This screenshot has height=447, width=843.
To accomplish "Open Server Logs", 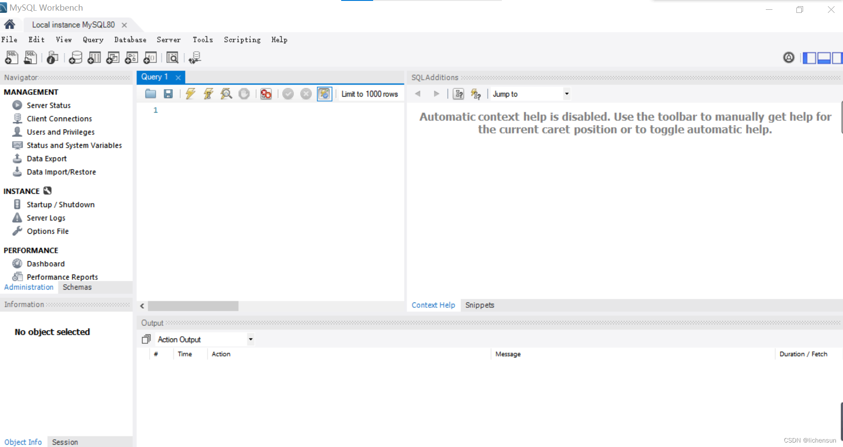I will point(46,218).
